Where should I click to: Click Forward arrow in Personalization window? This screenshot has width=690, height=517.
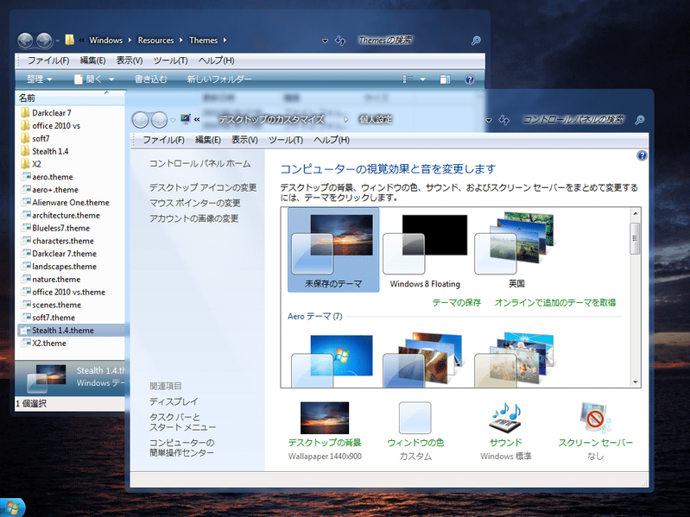159,120
